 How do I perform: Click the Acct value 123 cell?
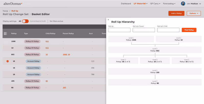93,61
